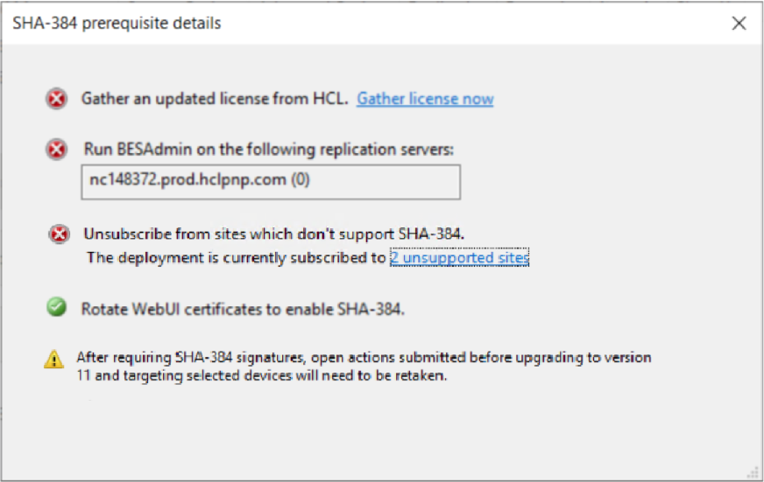
Task: Open the 2 unsupported sites link
Action: [459, 258]
